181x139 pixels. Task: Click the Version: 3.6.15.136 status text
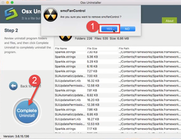click(x=16, y=136)
